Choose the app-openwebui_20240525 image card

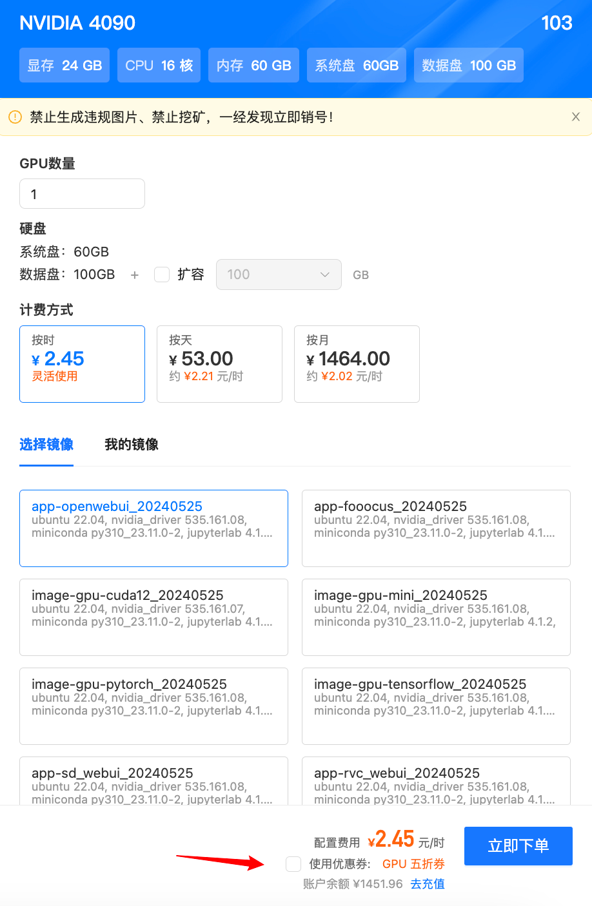(x=153, y=528)
